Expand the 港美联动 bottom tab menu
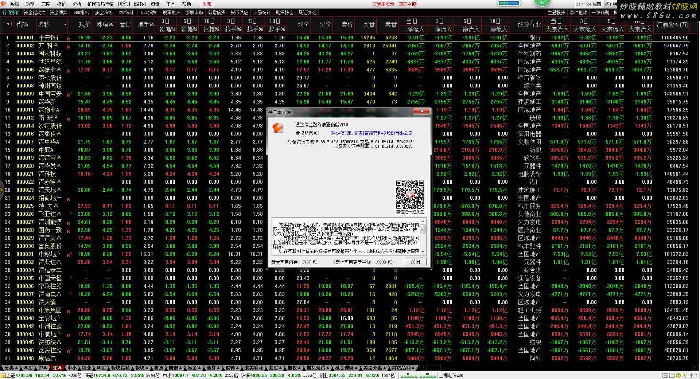 [254, 368]
